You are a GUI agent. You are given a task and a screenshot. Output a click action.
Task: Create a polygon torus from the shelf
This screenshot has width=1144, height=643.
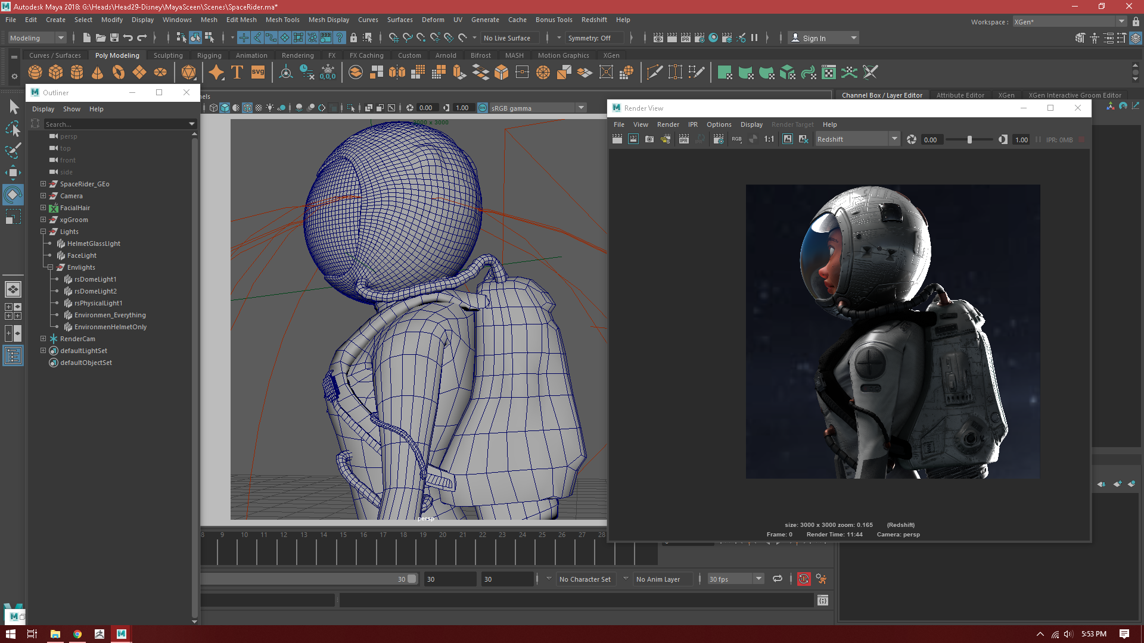119,73
